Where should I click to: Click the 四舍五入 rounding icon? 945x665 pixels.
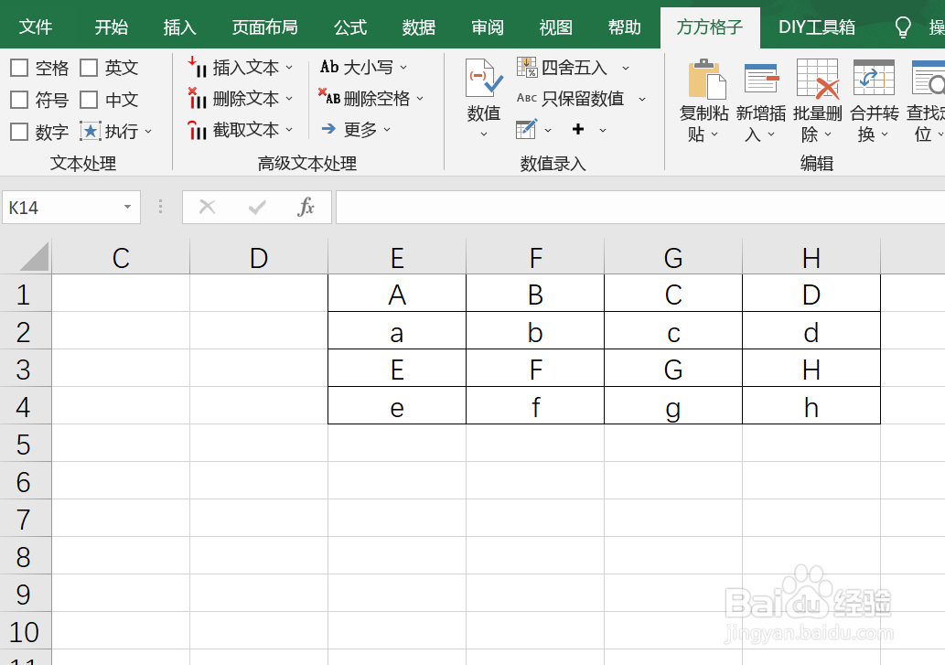tap(527, 67)
